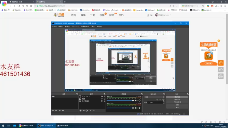Click the exit button in OBS Controls
This screenshot has height=128, width=228.
177,107
